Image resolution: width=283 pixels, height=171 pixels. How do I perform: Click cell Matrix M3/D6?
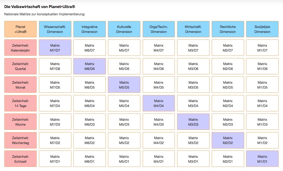(x=193, y=66)
